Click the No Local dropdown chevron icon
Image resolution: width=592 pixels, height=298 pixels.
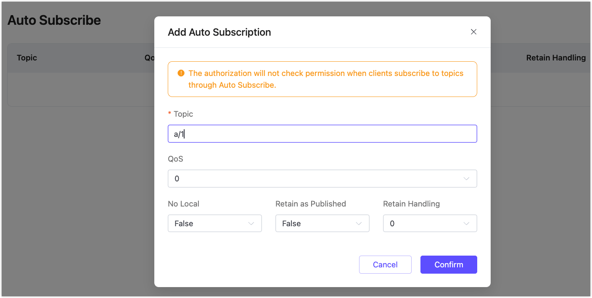pos(251,223)
